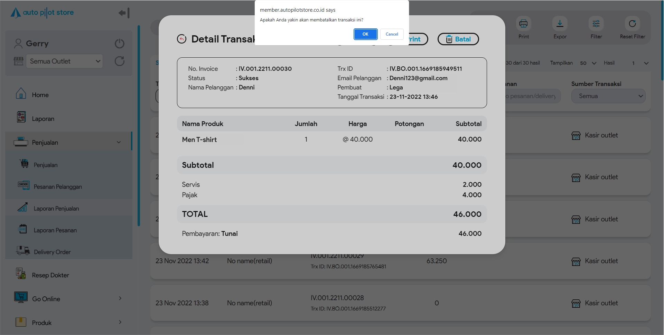This screenshot has height=335, width=664.
Task: Click the Export download icon
Action: [560, 24]
